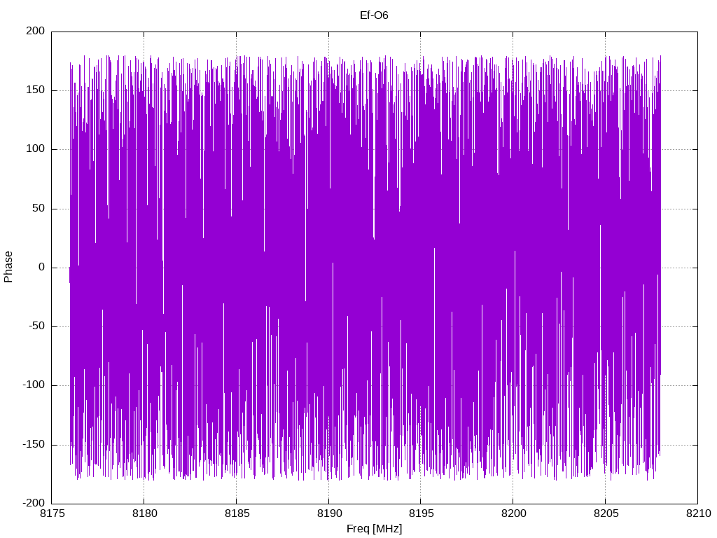Click the x-axis tick label 8180
This screenshot has height=538, width=717.
(144, 513)
